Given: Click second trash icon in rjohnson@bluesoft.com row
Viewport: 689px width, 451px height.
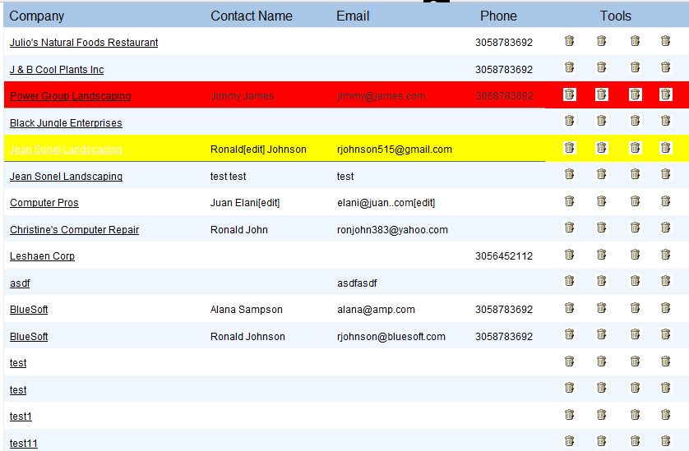Looking at the screenshot, I should point(602,334).
